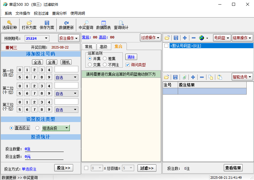Select the 交集 radio button
Viewport: 254px width, 180px height.
[90, 65]
